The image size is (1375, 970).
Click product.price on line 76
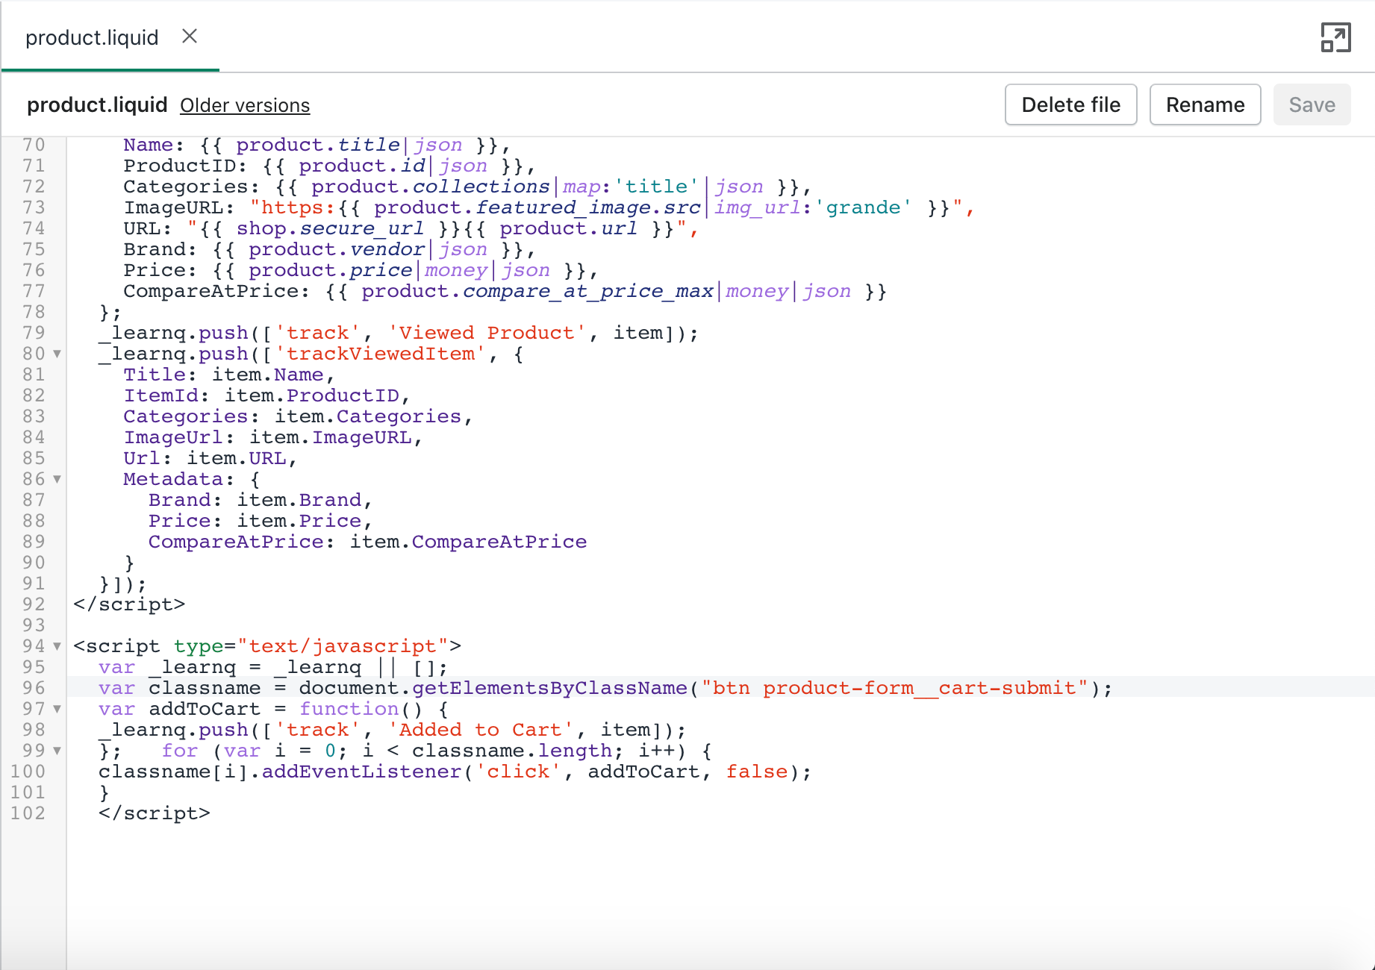click(330, 270)
